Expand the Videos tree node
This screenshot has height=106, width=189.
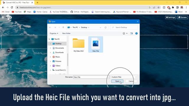[x=50, y=66]
